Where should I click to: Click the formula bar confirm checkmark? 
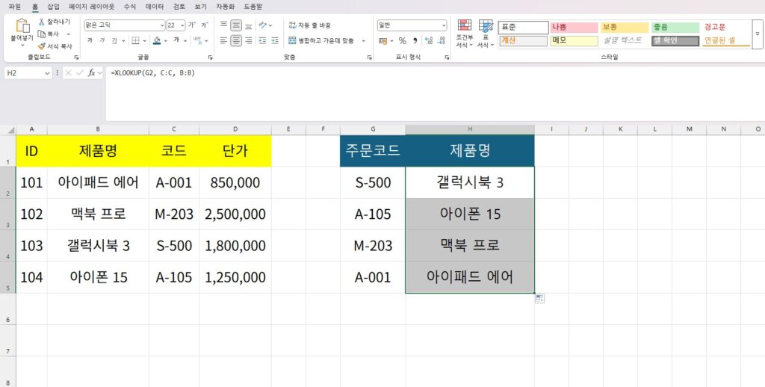79,72
